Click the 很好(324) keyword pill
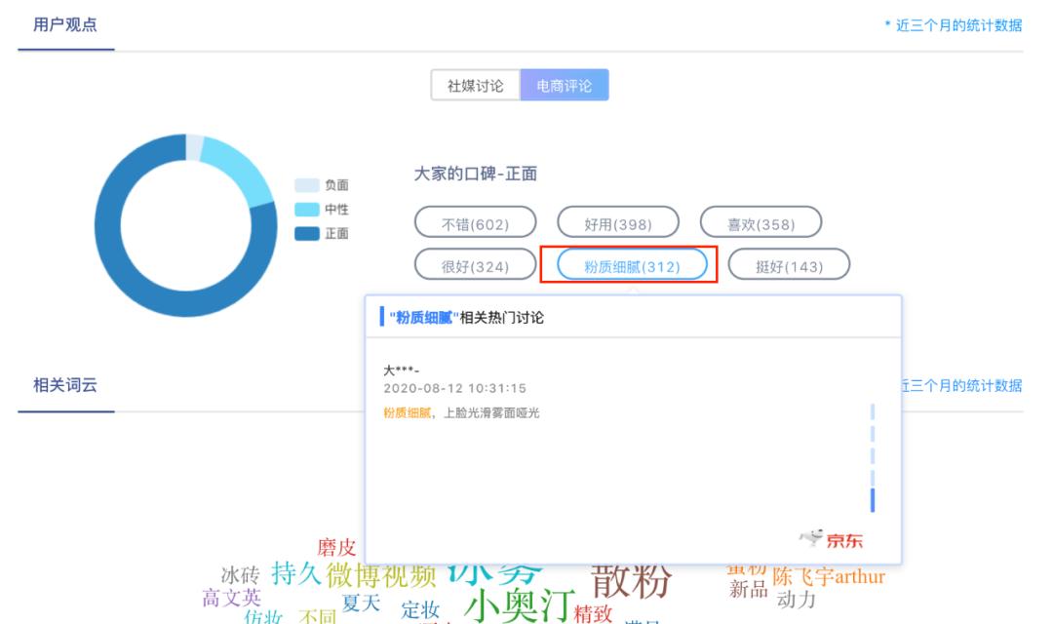 tap(476, 264)
